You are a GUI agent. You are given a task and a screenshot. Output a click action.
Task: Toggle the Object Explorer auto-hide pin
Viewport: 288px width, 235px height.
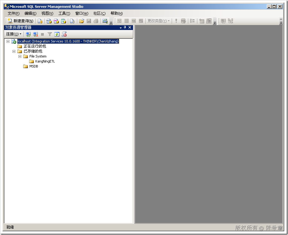click(125, 27)
